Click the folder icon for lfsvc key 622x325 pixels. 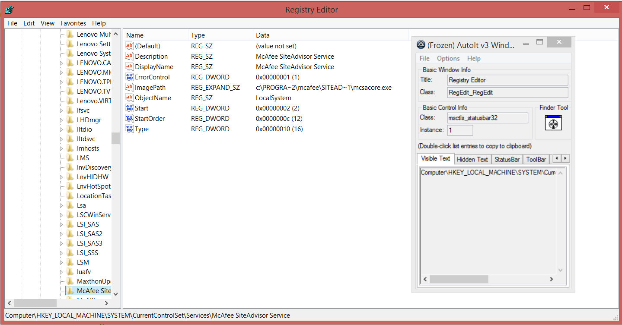coord(70,110)
